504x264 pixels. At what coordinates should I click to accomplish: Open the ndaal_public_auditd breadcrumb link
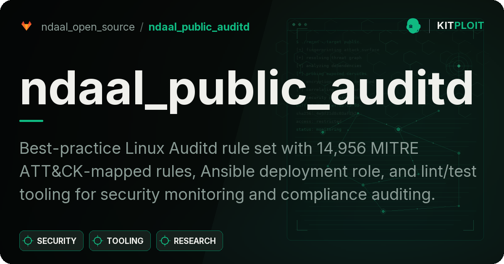(199, 27)
